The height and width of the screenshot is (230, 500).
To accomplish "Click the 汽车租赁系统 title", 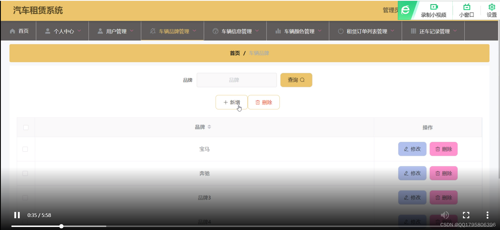I will [38, 10].
